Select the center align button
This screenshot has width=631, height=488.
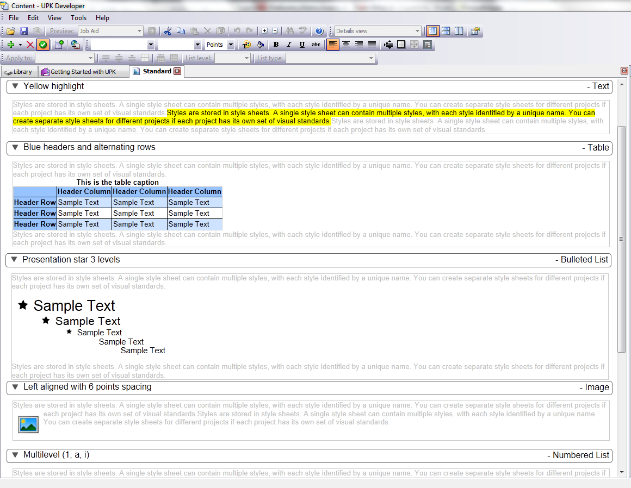coord(346,45)
